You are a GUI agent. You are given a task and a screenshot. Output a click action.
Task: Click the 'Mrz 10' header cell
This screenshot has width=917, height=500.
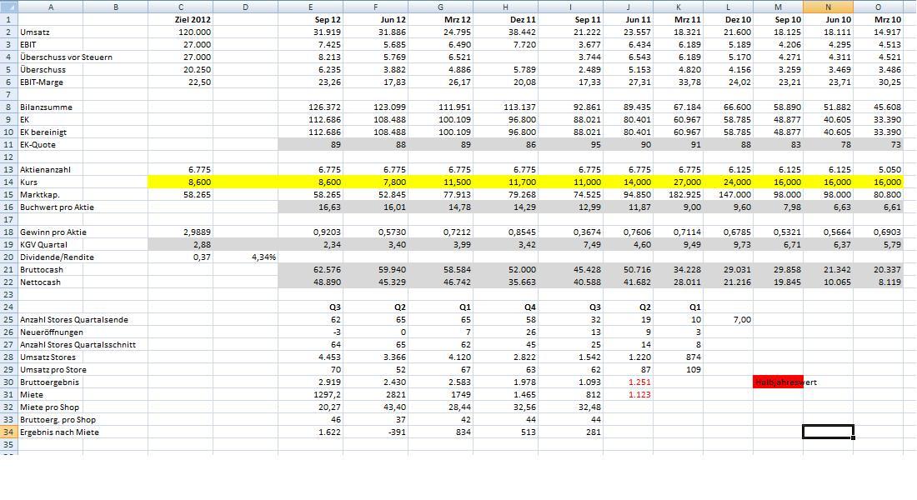pos(878,19)
